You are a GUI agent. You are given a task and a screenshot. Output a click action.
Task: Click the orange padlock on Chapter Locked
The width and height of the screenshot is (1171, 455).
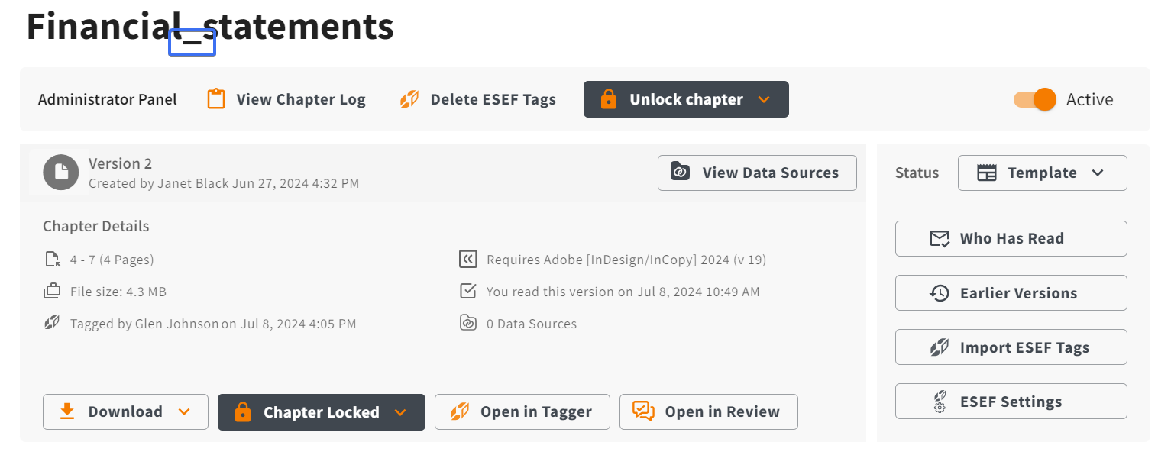click(243, 411)
